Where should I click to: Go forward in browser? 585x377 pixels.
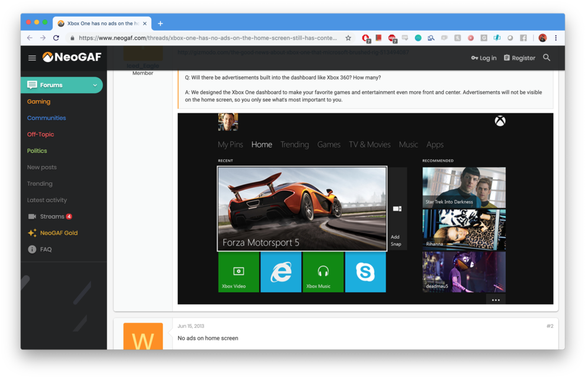pyautogui.click(x=43, y=38)
